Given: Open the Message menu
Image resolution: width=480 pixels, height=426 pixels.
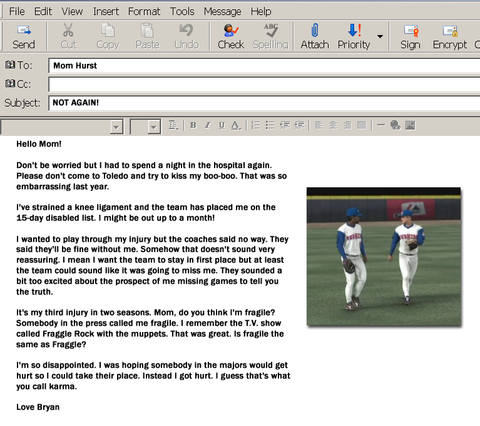Looking at the screenshot, I should pos(223,11).
